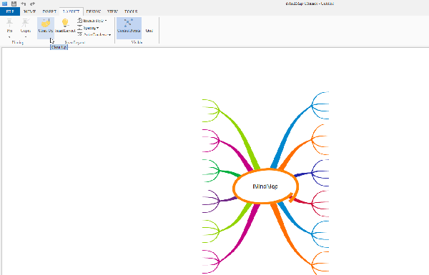Open the Spacing dropdown
The image size is (429, 275).
tap(88, 28)
